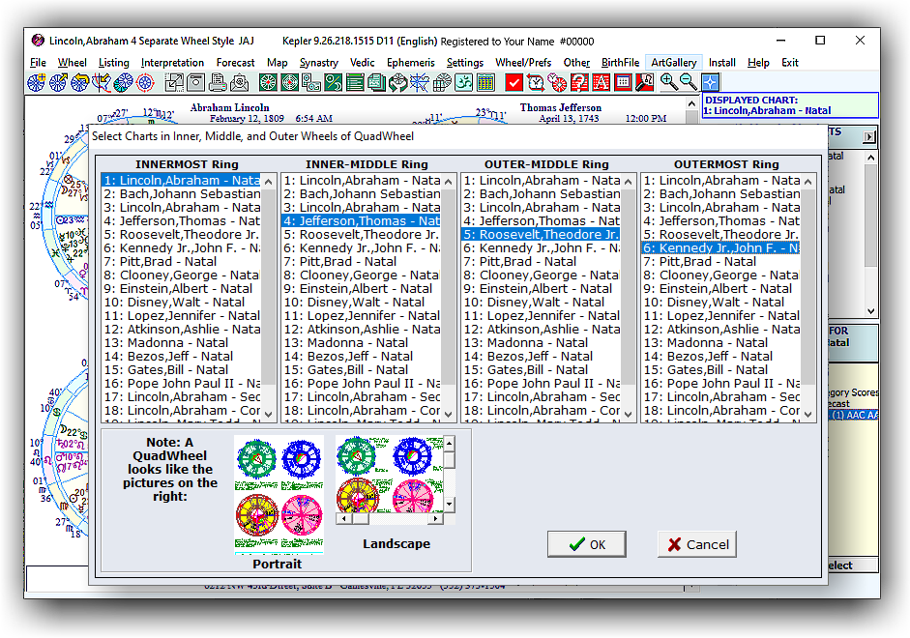Open the Ephemeris menu

point(410,63)
